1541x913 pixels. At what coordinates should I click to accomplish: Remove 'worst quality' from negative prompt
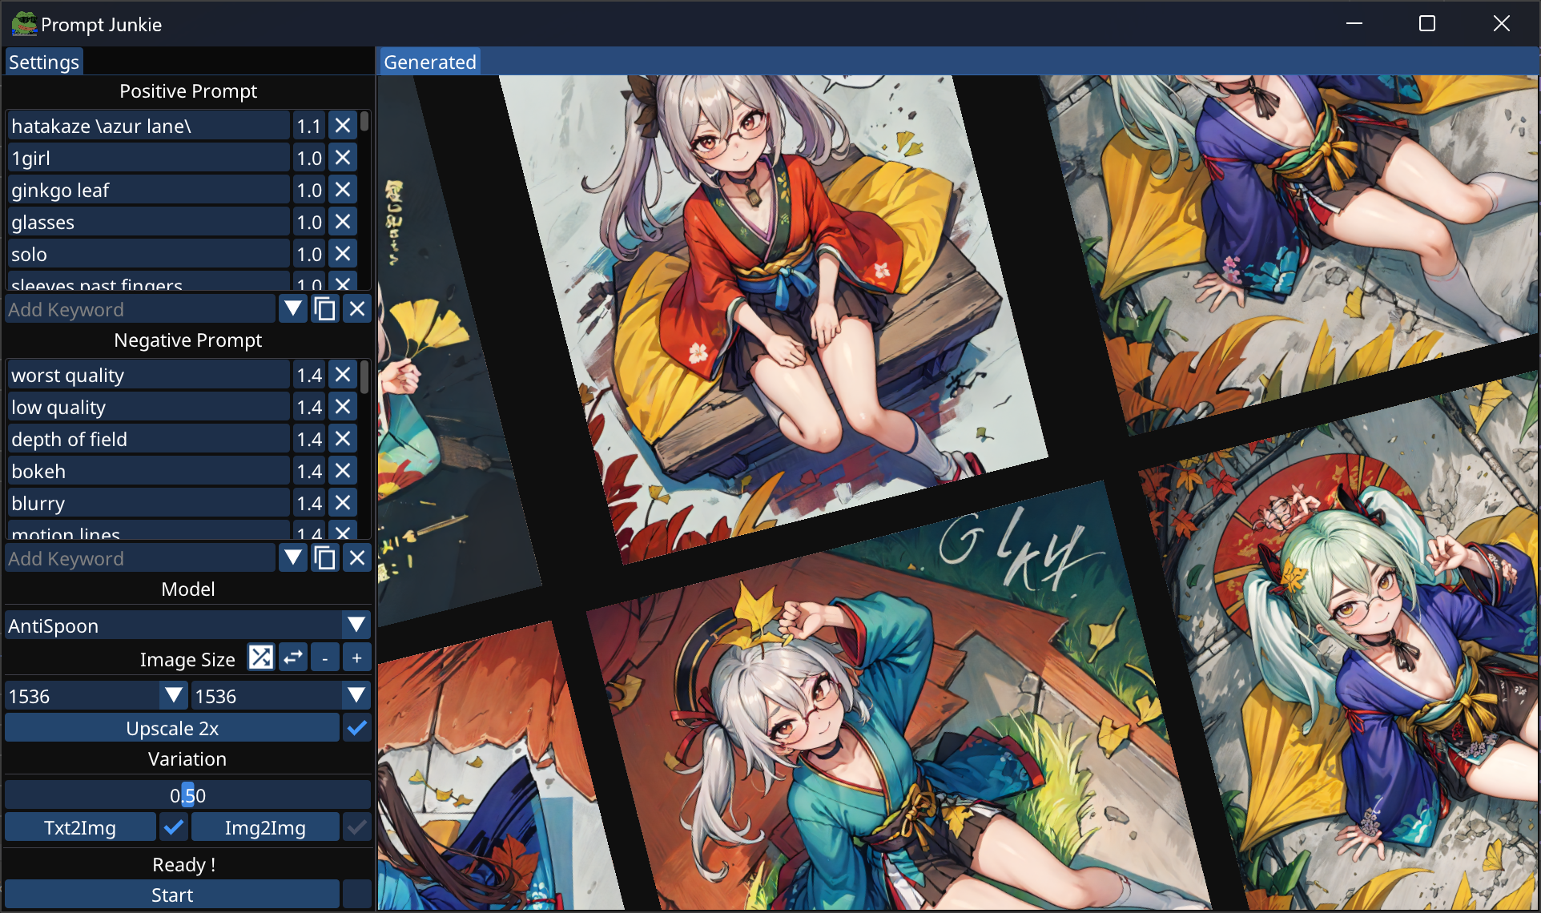click(343, 375)
